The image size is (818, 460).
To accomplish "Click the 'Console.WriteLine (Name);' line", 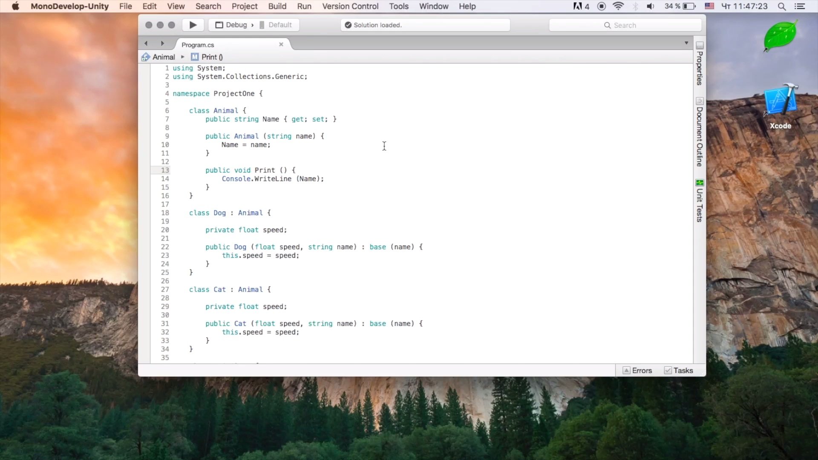I will pos(273,179).
